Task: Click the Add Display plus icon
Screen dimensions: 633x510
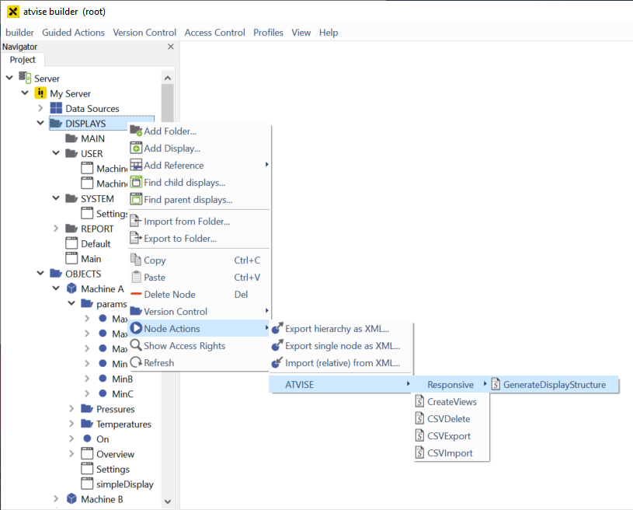Action: click(x=136, y=148)
